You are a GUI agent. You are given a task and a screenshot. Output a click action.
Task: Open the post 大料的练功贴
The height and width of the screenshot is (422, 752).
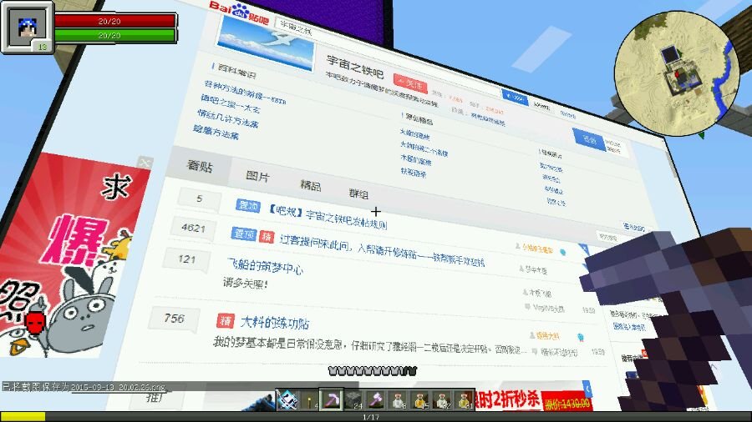tap(274, 323)
